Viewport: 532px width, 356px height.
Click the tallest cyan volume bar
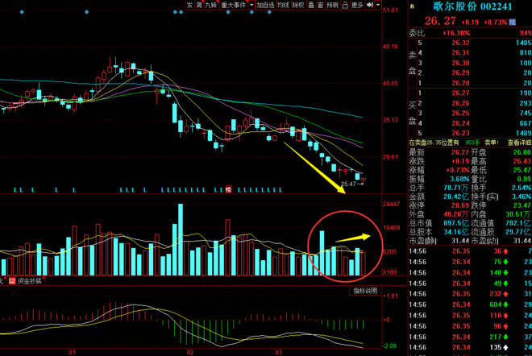point(181,239)
